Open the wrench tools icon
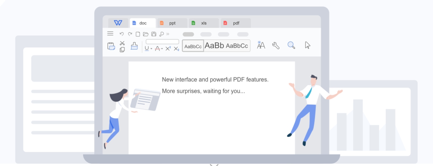Image resolution: width=433 pixels, height=166 pixels. [x=275, y=46]
